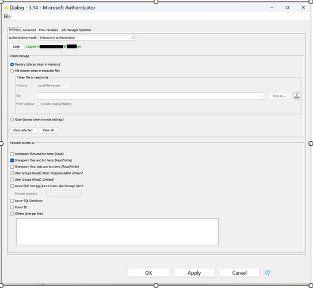
Task: Confirm with the OK button
Action: click(x=148, y=273)
